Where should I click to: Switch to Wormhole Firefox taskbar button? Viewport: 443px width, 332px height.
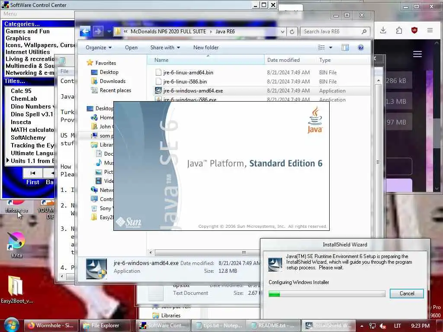point(51,326)
